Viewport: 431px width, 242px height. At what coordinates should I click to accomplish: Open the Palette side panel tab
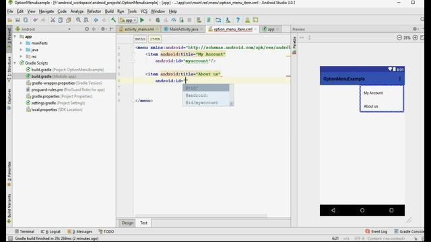point(294,45)
